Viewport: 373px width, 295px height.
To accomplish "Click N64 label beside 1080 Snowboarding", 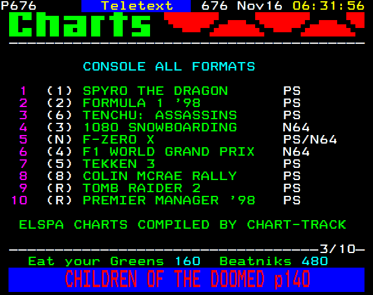I will pos(296,127).
